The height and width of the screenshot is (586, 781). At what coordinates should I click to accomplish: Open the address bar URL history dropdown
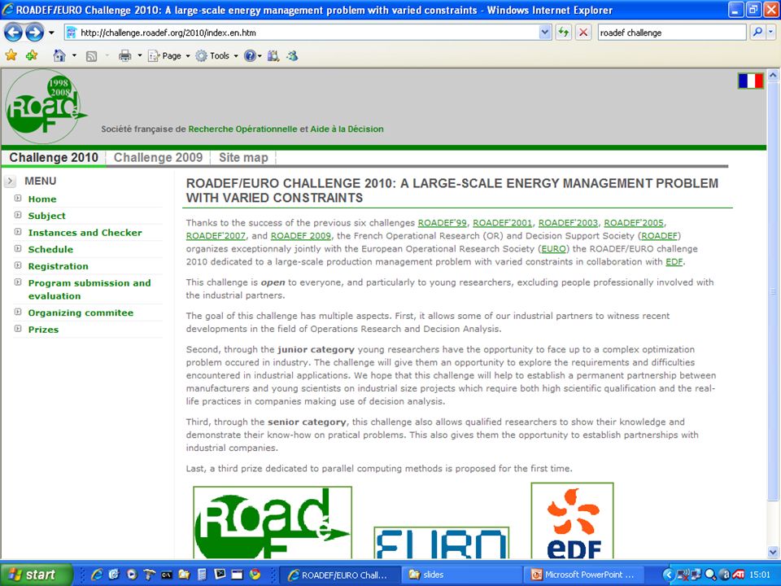pyautogui.click(x=545, y=33)
